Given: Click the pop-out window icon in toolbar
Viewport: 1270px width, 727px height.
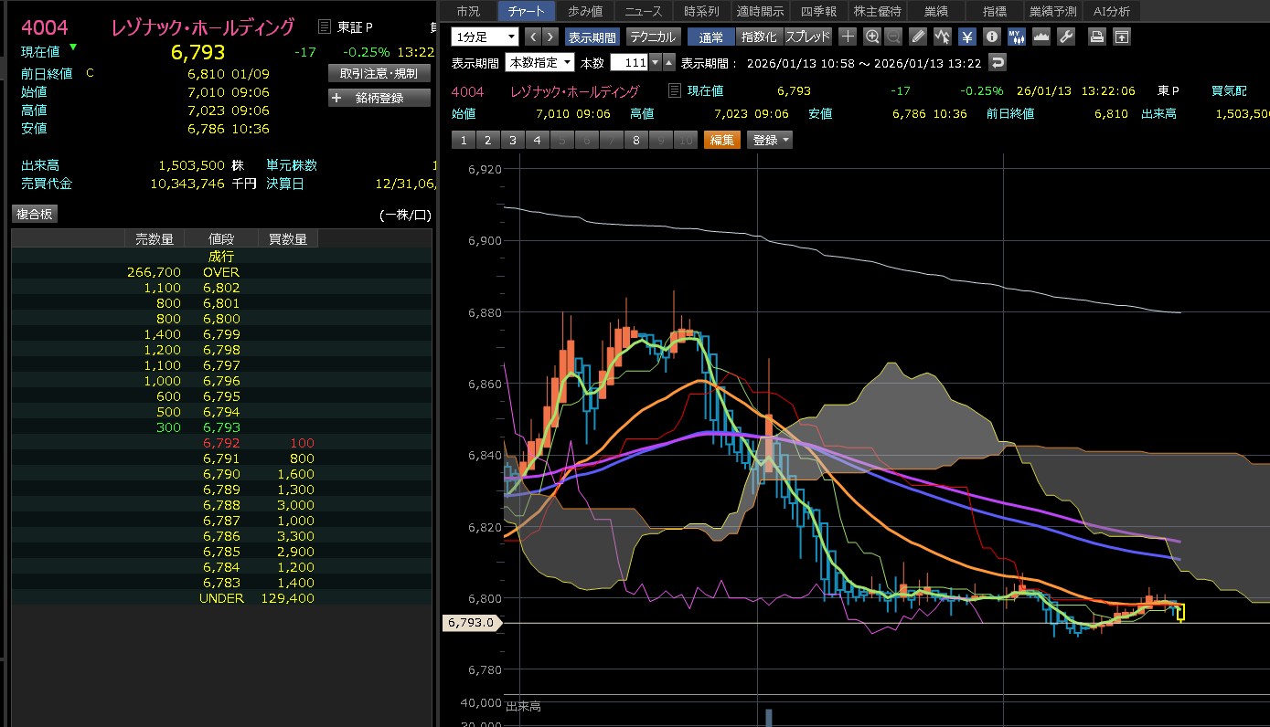Looking at the screenshot, I should pos(1121,37).
